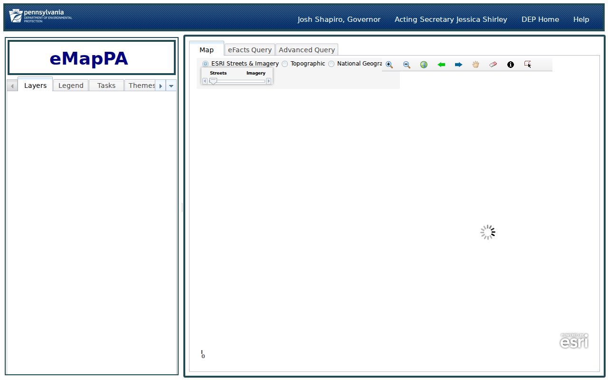Open the Josh Shapiro, Governor link

point(339,19)
